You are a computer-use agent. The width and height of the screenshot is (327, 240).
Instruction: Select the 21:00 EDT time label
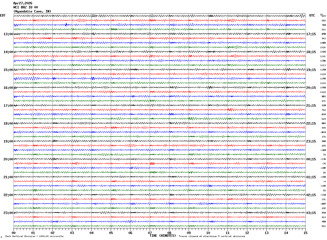[x=8, y=177]
